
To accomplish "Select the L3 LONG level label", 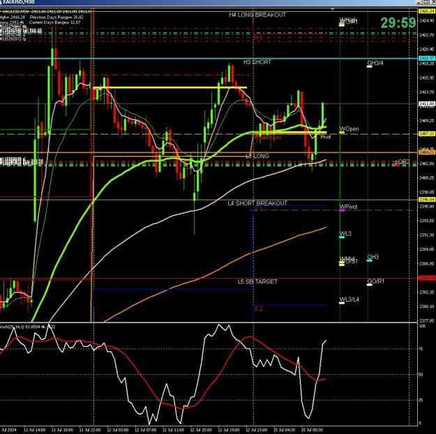I will [257, 156].
